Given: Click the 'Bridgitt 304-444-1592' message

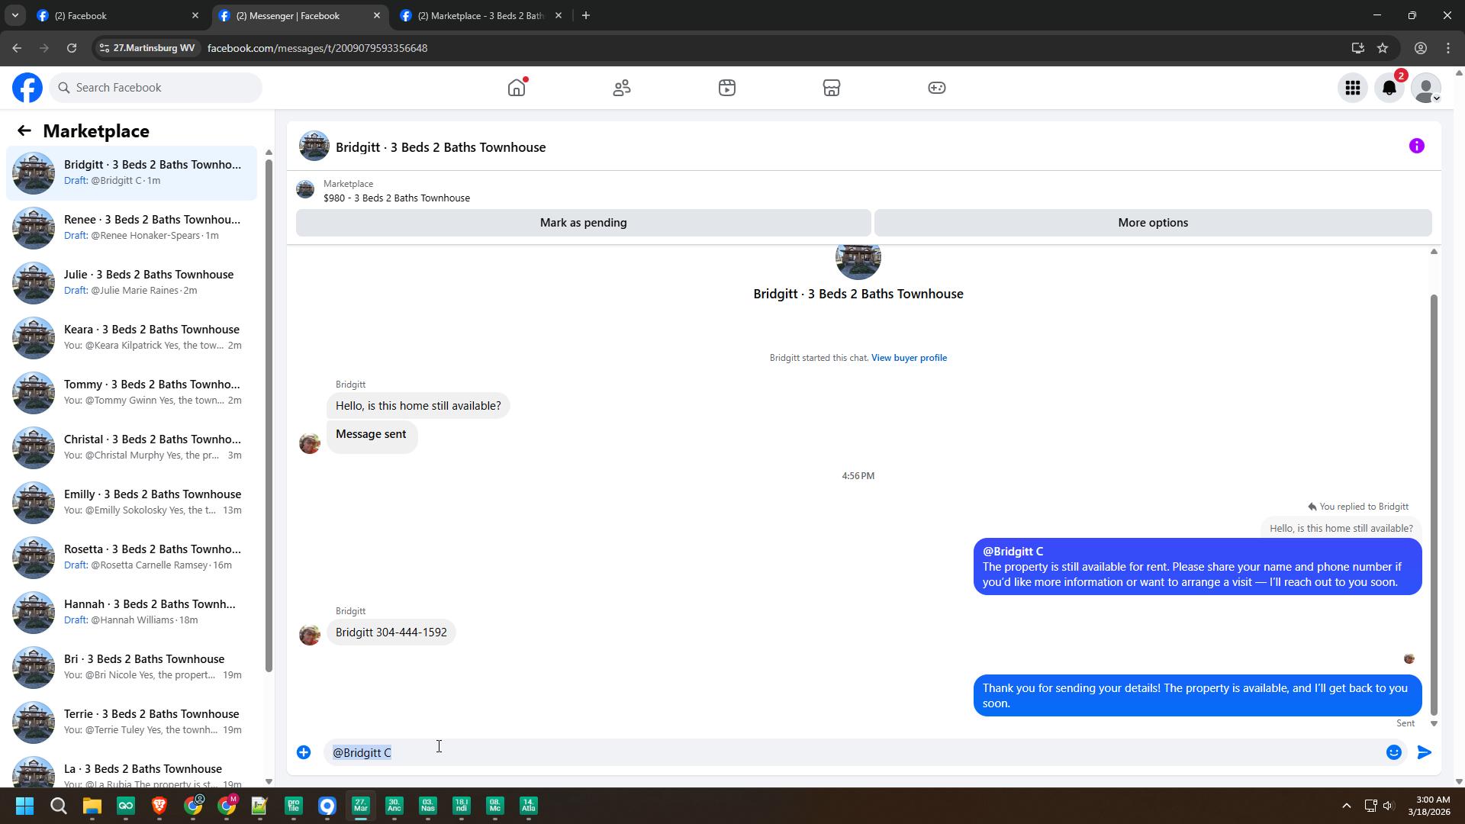Looking at the screenshot, I should 391,632.
